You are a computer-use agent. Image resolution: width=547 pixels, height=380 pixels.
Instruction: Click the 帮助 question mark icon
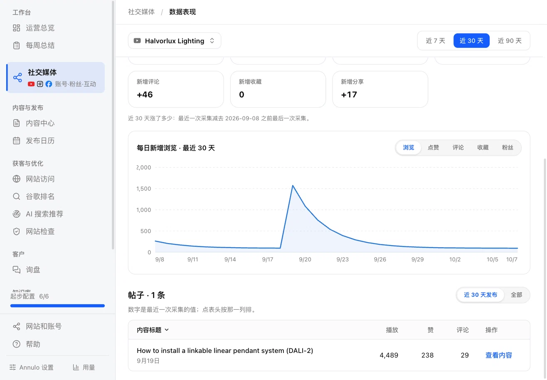(x=17, y=344)
